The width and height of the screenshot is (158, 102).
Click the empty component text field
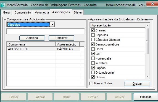click(x=46, y=31)
